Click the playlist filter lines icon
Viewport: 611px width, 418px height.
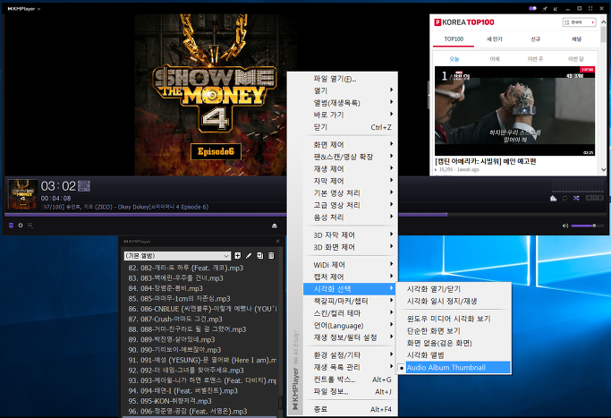pos(30,226)
